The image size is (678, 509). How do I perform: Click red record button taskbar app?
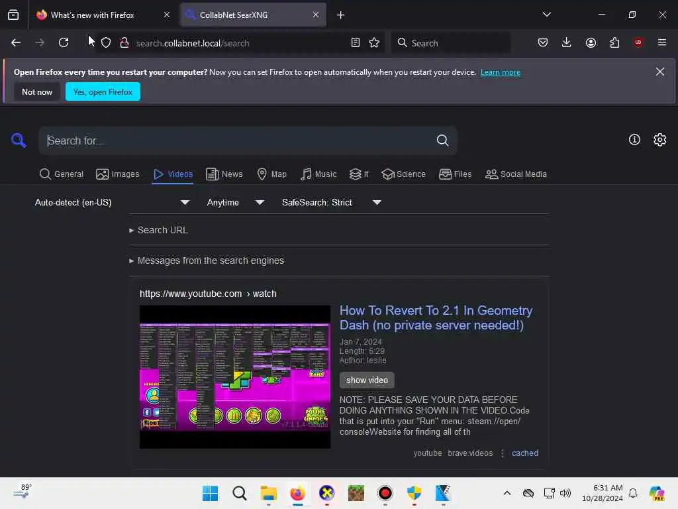[385, 493]
